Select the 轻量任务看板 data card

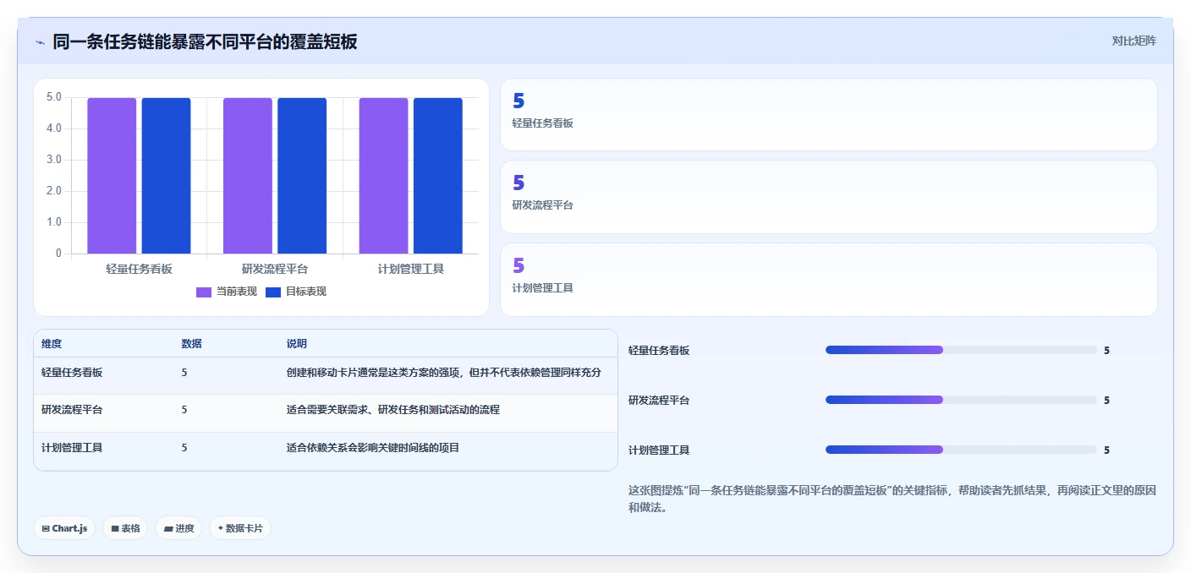click(828, 114)
